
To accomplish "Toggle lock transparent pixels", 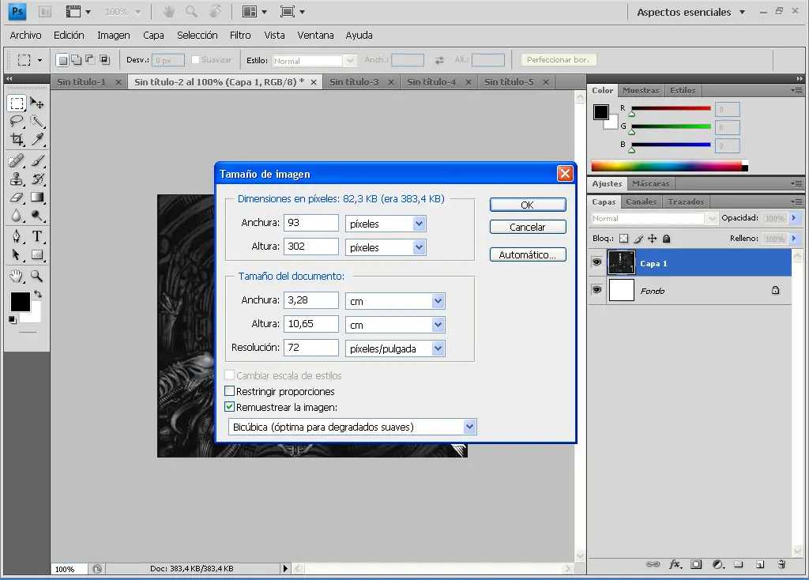I will coord(624,239).
